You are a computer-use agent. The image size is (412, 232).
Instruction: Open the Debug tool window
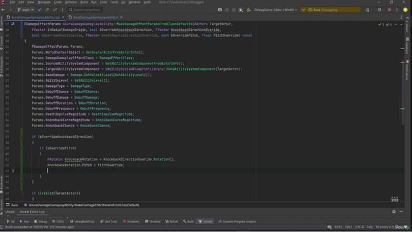pos(41,222)
